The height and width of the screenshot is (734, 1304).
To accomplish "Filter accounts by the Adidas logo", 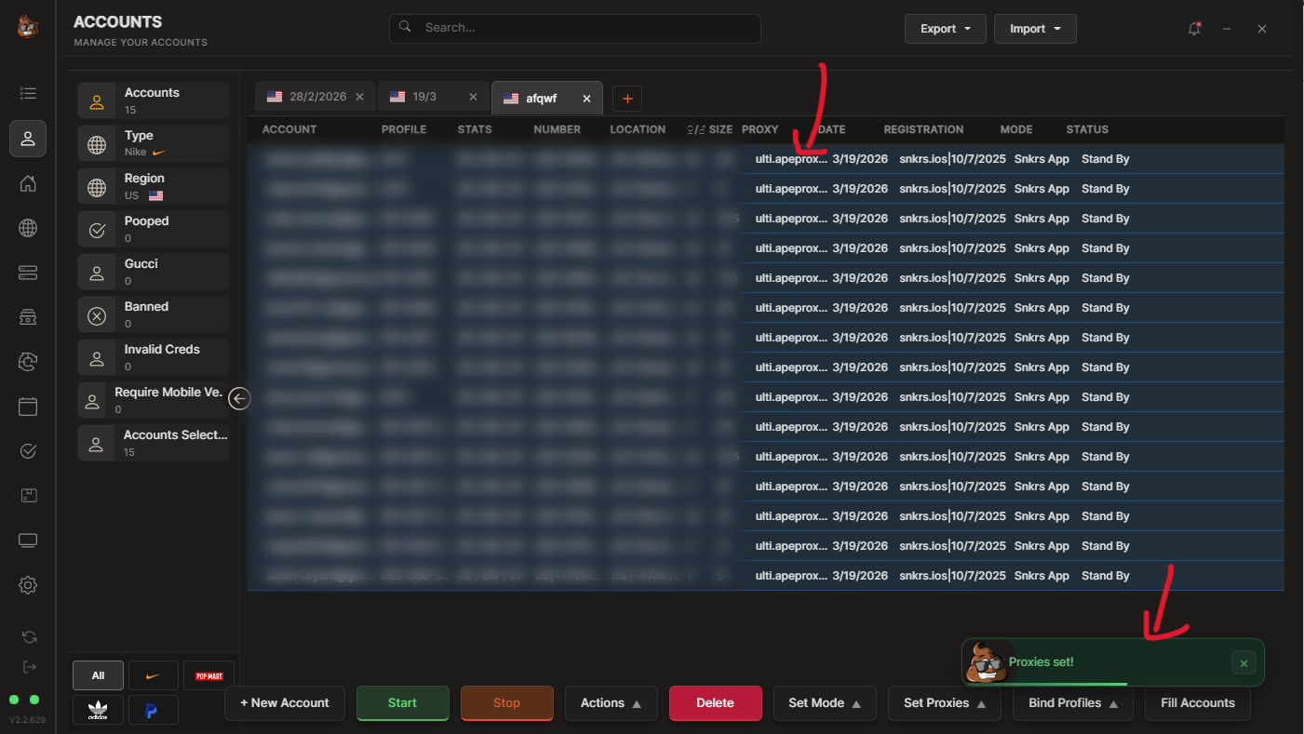I will point(98,711).
